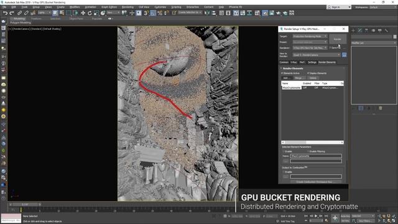Click the Redo arrow icon
The width and height of the screenshot is (398, 224).
pyautogui.click(x=12, y=13)
